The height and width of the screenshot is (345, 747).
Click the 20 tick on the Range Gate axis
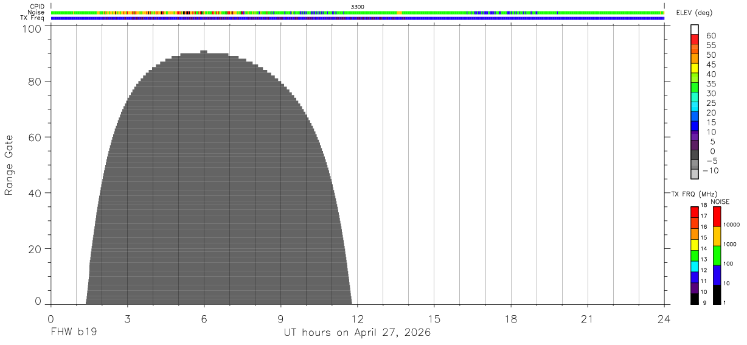tap(35, 249)
